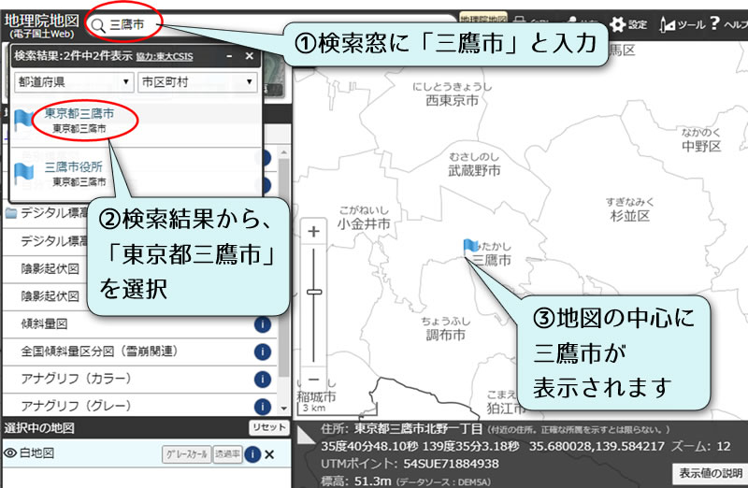This screenshot has height=488, width=748.
Task: Click the yellow 地理院地図 map button in header
Action: coord(482,19)
